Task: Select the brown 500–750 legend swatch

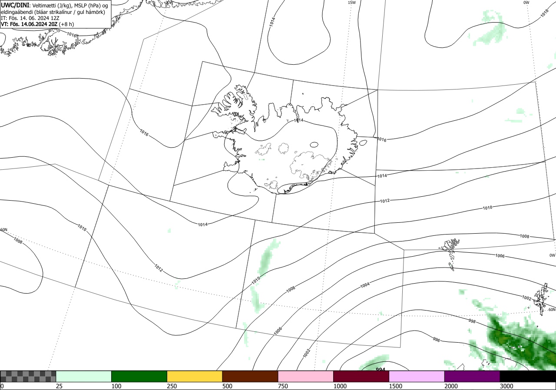Action: pos(250,376)
